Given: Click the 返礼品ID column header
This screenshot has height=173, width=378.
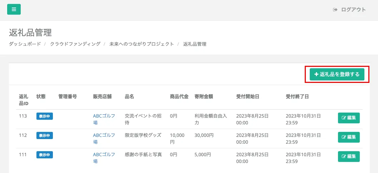Looking at the screenshot, I should pos(24,100).
